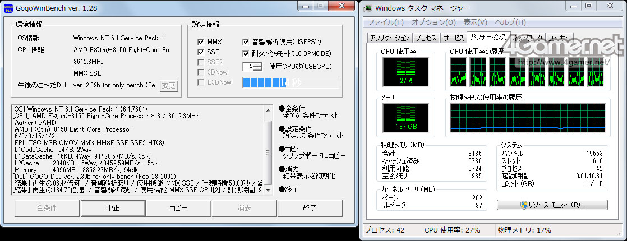Screen dimensions: 627x241
Task: Switch to the ユーザー tab
Action: click(560, 38)
